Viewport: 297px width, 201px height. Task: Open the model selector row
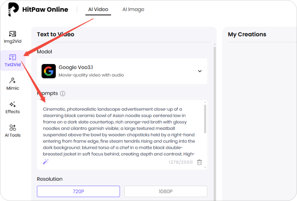coord(123,71)
